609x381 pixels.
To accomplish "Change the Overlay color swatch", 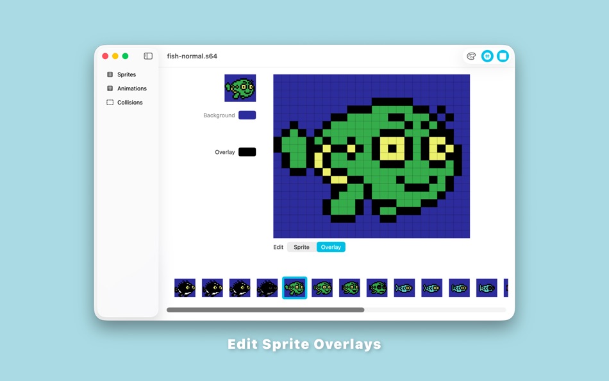I will [x=248, y=152].
